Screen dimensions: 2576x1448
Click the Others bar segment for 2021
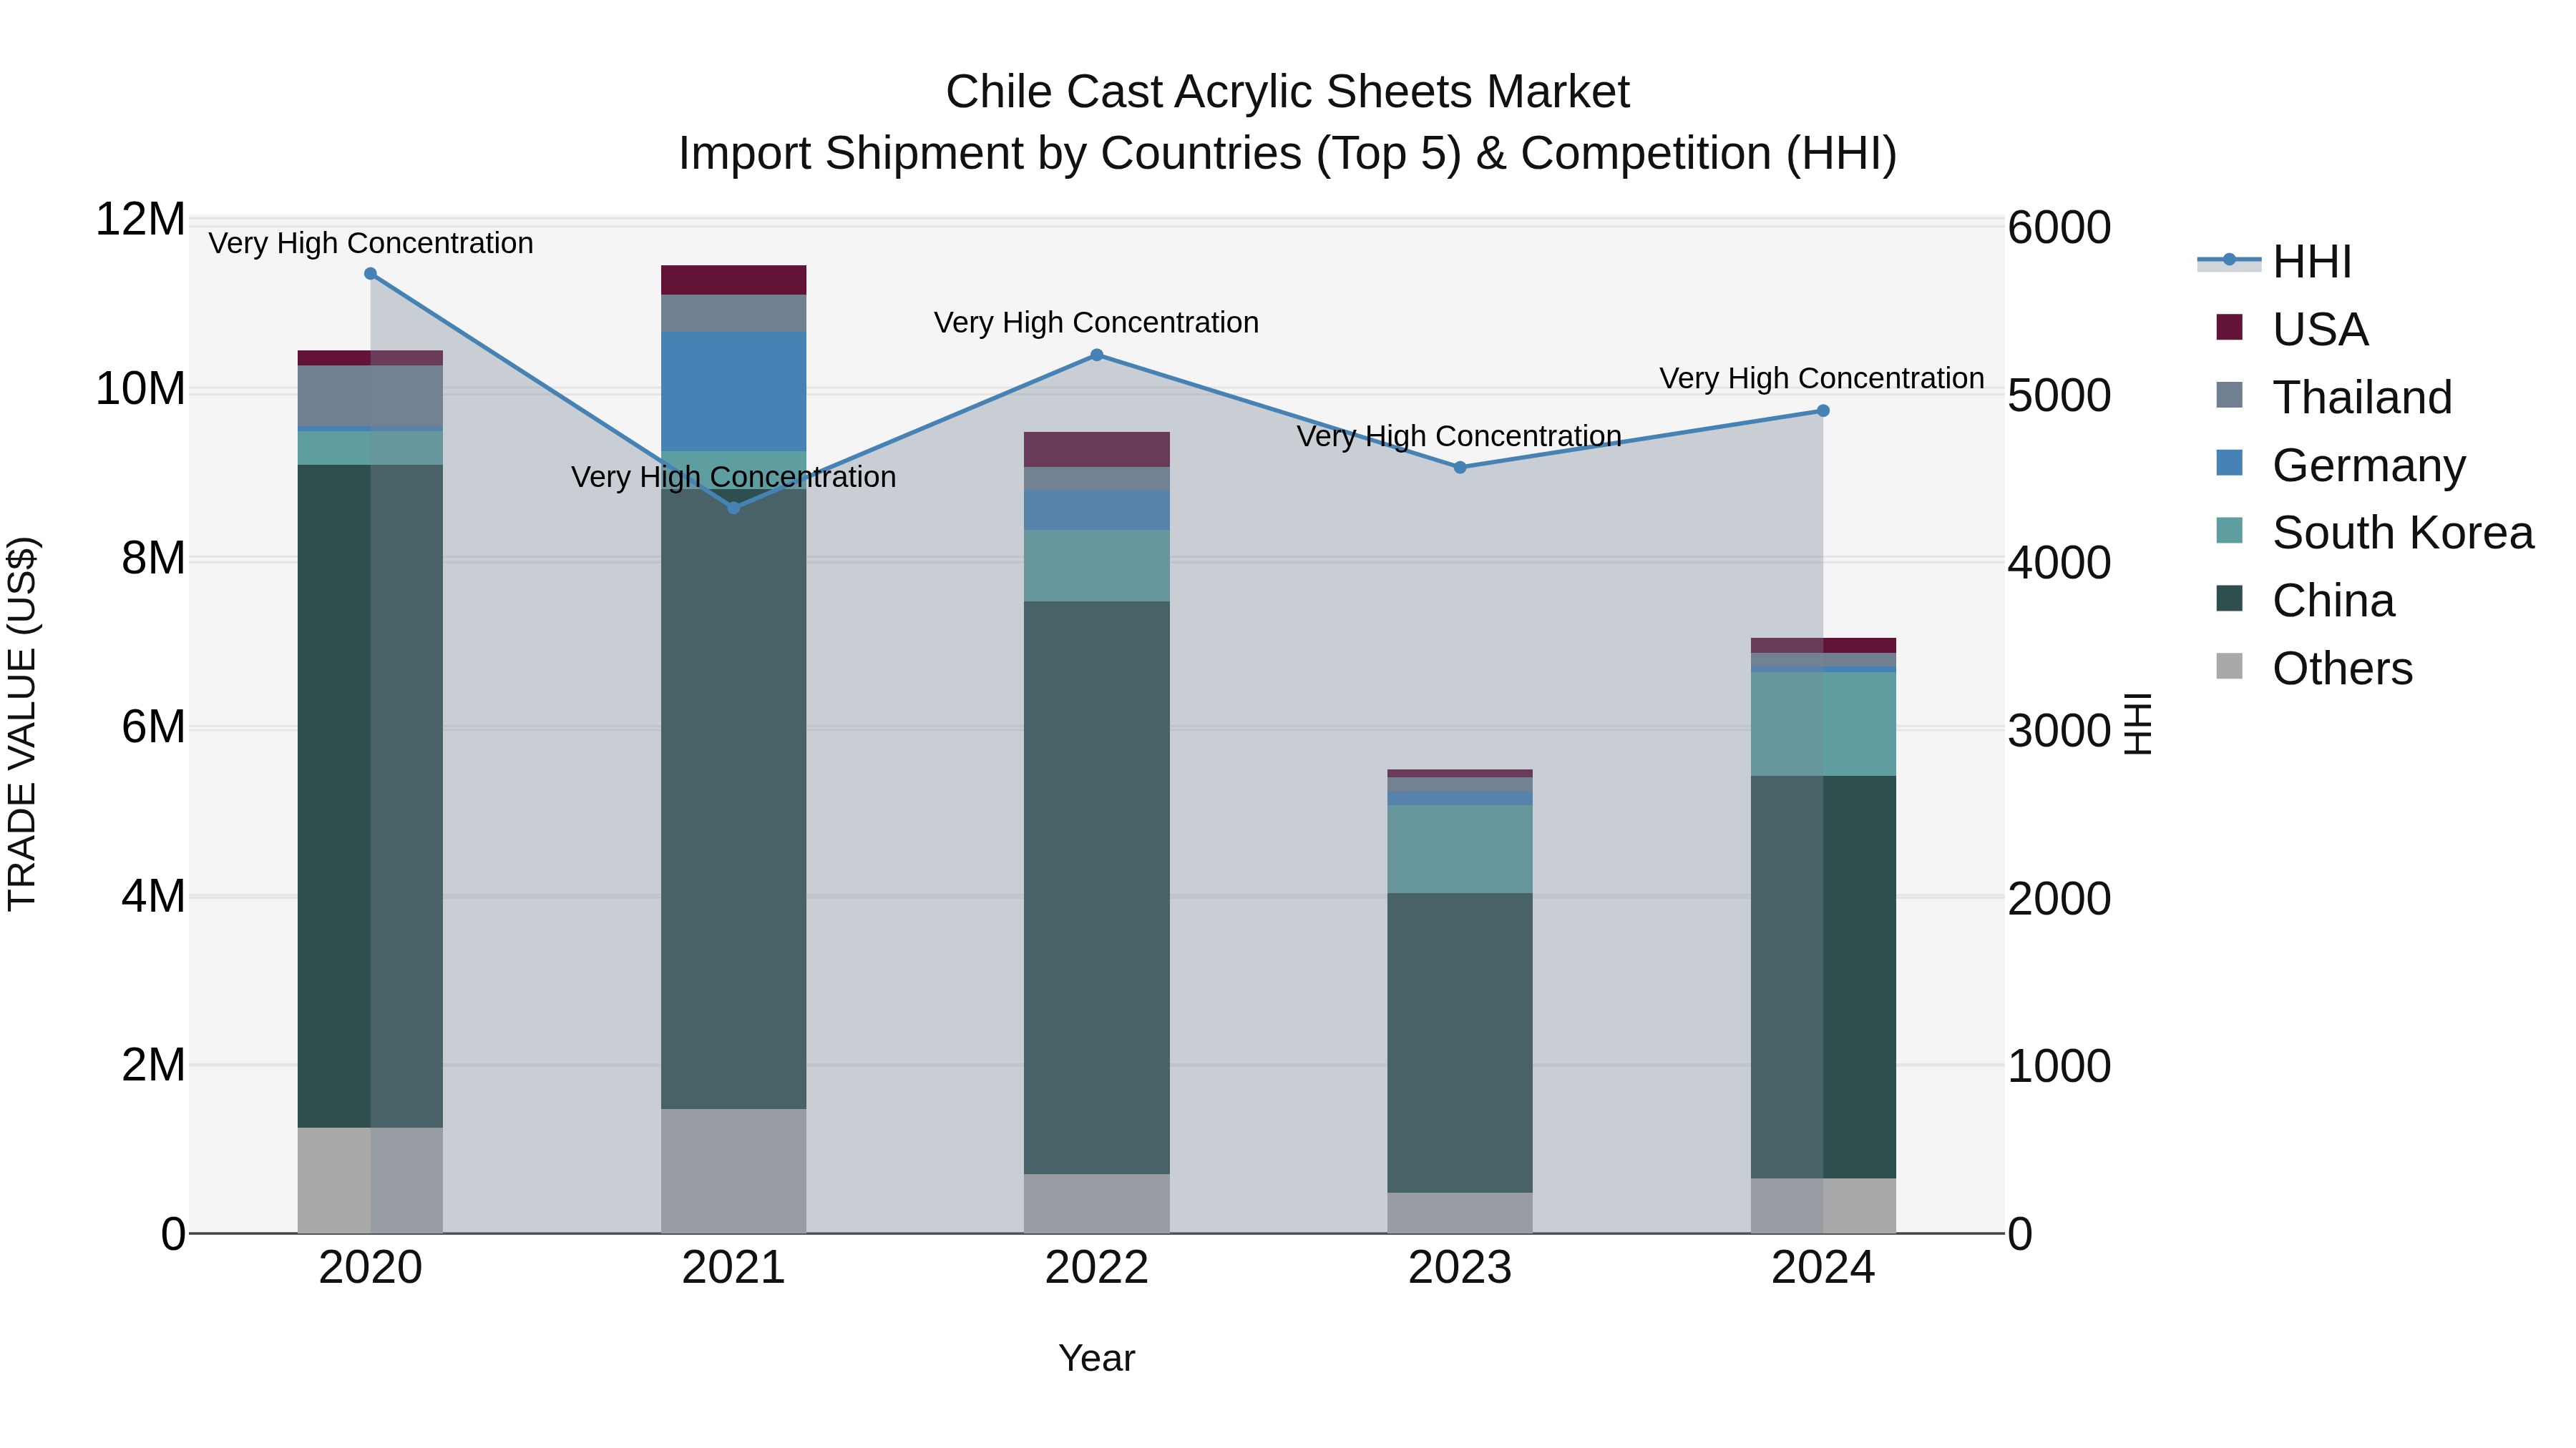(734, 1171)
